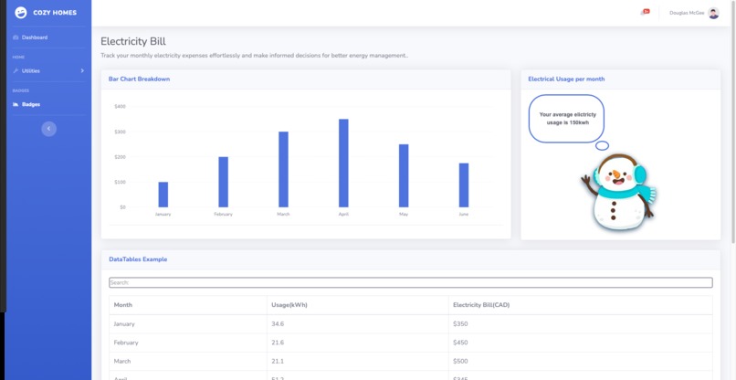Click the '$300' y-axis label

(x=120, y=132)
